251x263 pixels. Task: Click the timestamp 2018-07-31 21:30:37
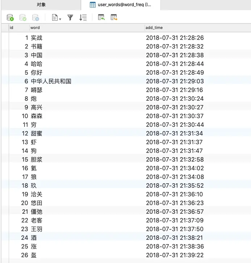click(x=175, y=116)
